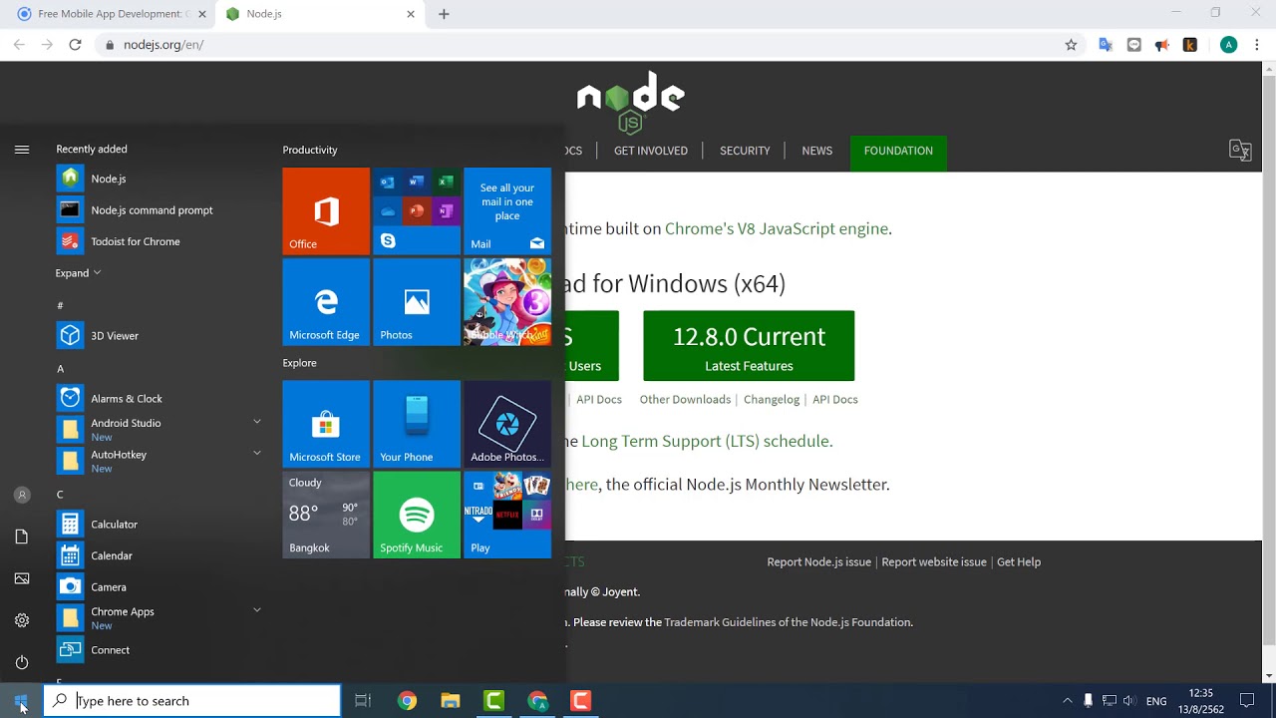Open Microsoft Store tile
This screenshot has width=1276, height=718.
(x=326, y=424)
